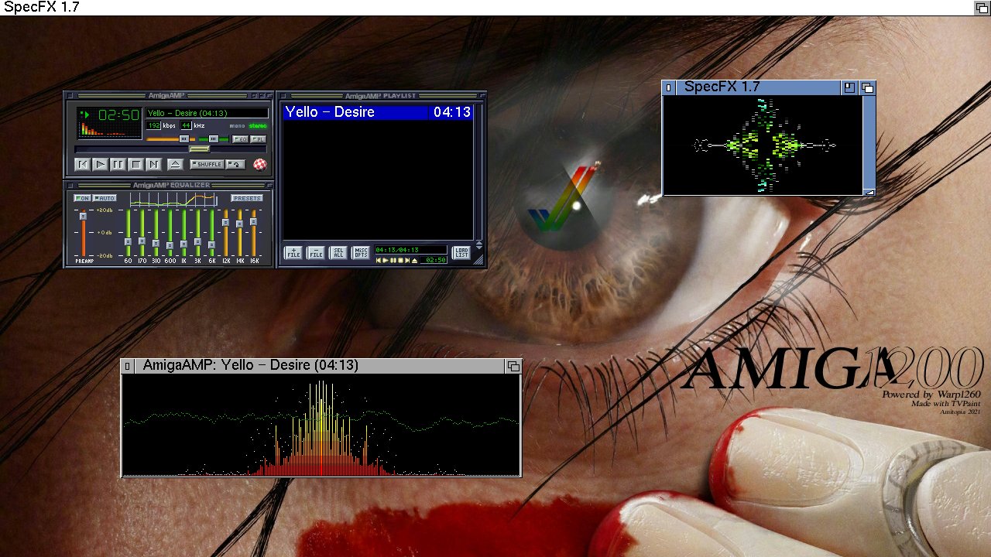
Task: Click the playlist mini eject icon
Action: coord(414,260)
